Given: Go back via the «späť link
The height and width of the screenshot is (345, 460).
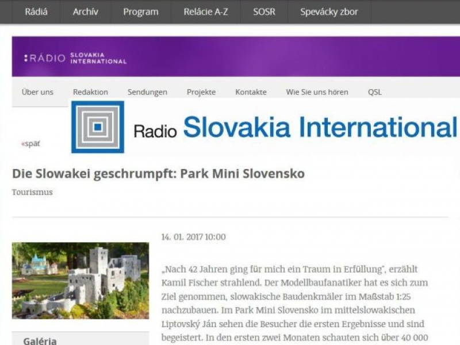Looking at the screenshot, I should pyautogui.click(x=30, y=144).
